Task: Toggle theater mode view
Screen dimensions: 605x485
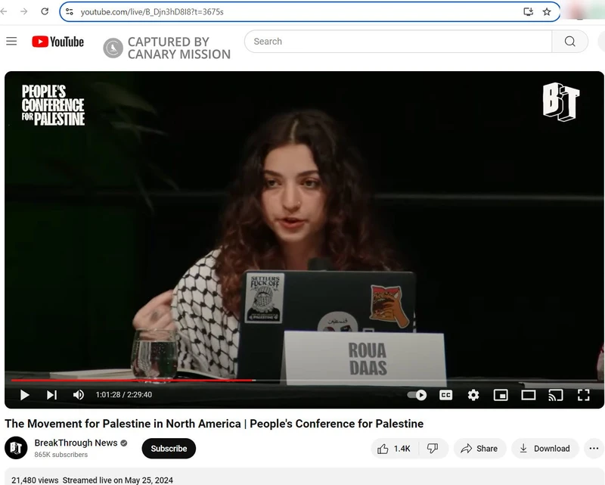Action: pos(529,395)
